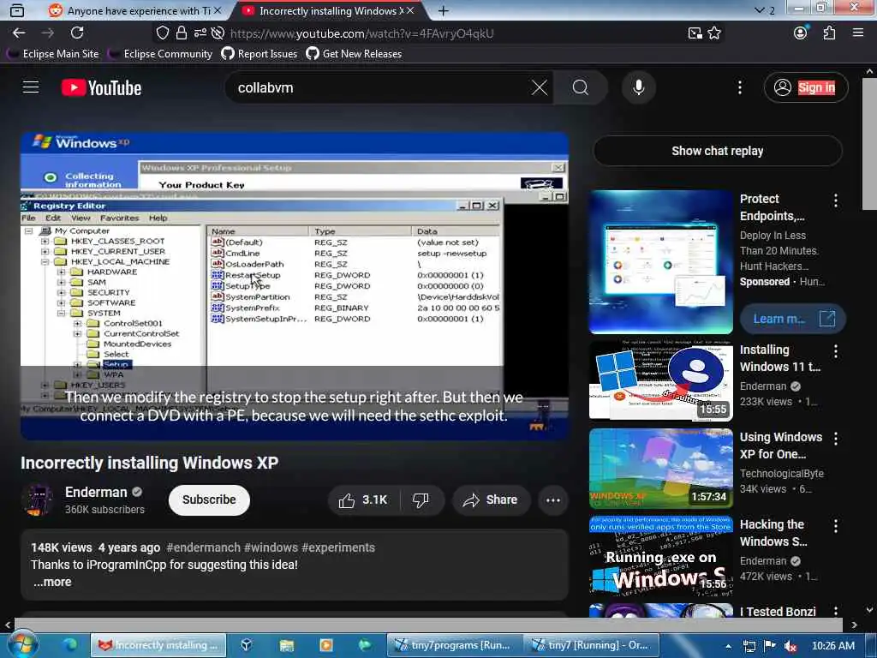Open Eclipse Community bookmark

tap(160, 54)
